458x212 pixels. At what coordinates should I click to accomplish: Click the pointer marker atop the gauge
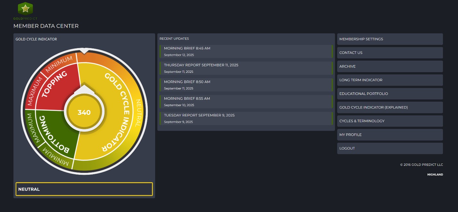pyautogui.click(x=84, y=51)
